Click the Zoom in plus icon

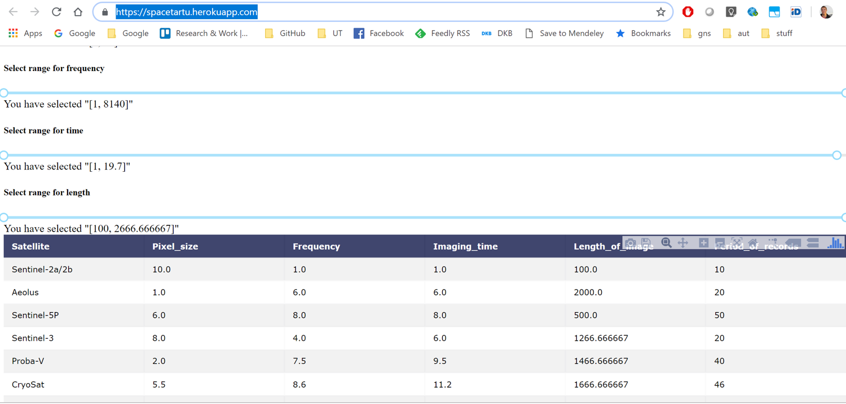[703, 243]
